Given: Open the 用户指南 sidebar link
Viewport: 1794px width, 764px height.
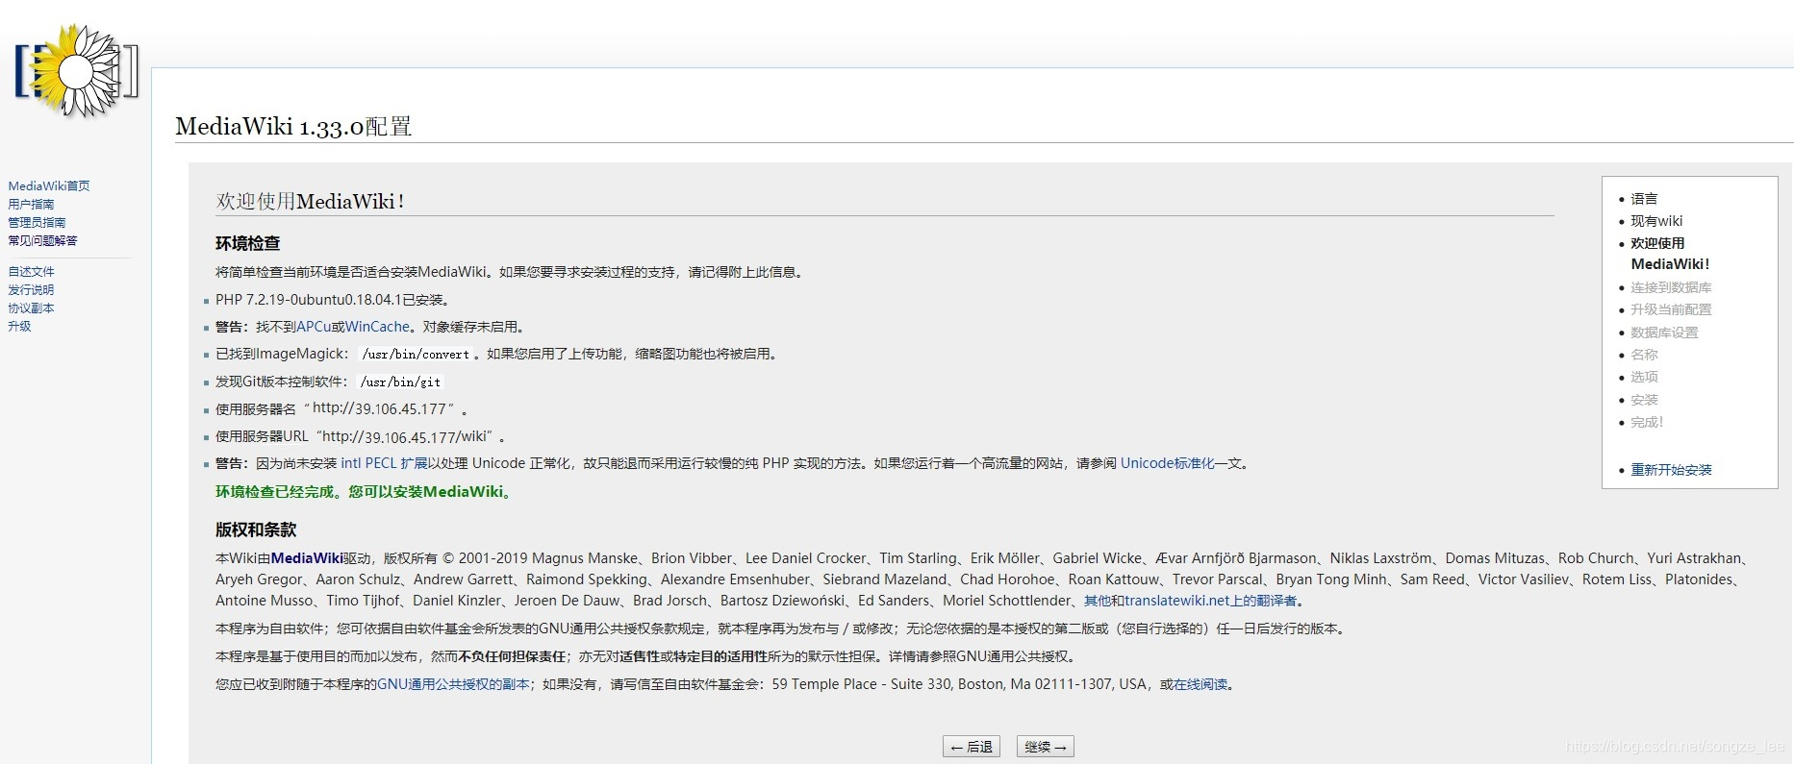Looking at the screenshot, I should click(x=31, y=204).
